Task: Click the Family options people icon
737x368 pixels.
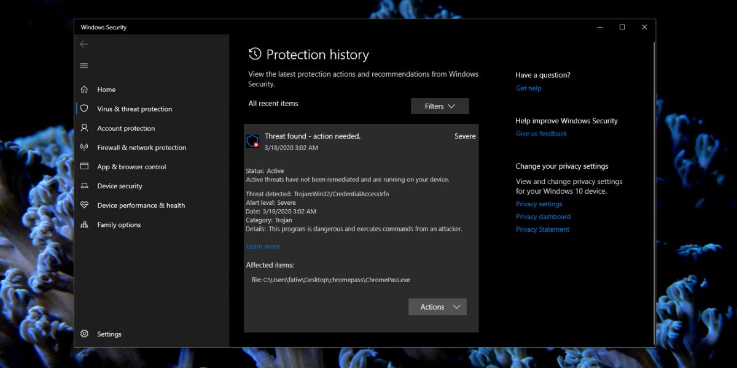Action: pyautogui.click(x=84, y=224)
